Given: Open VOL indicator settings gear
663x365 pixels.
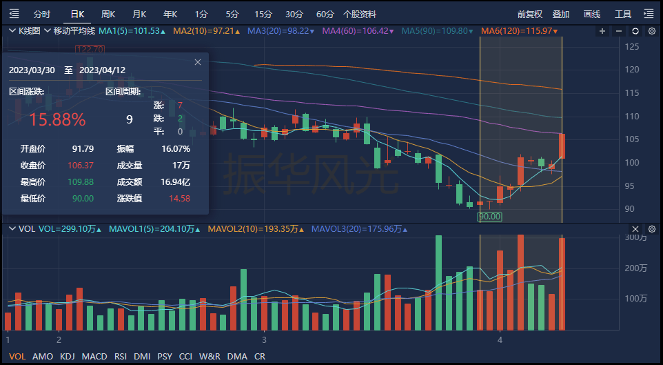Looking at the screenshot, I should pos(652,229).
